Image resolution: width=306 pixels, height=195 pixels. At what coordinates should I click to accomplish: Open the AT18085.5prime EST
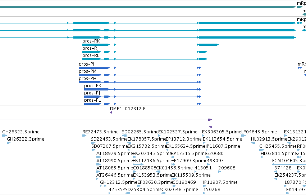pyautogui.click(x=115, y=168)
